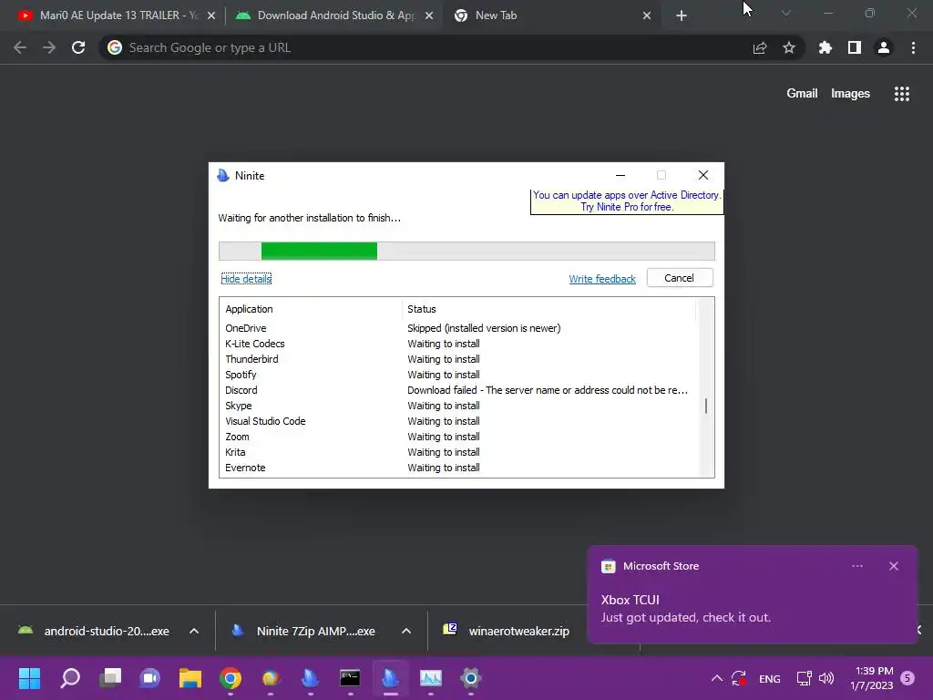Open Google Images link

pyautogui.click(x=850, y=94)
